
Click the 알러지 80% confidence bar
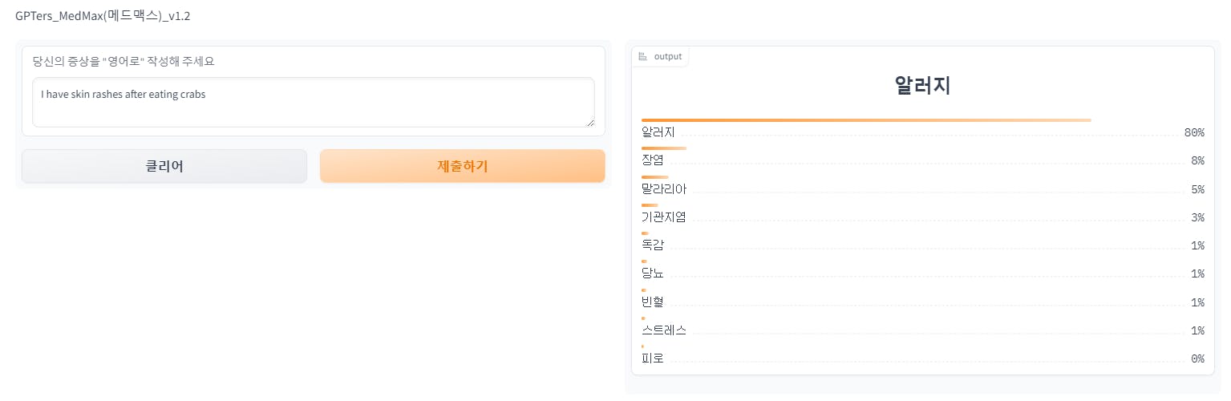[866, 120]
